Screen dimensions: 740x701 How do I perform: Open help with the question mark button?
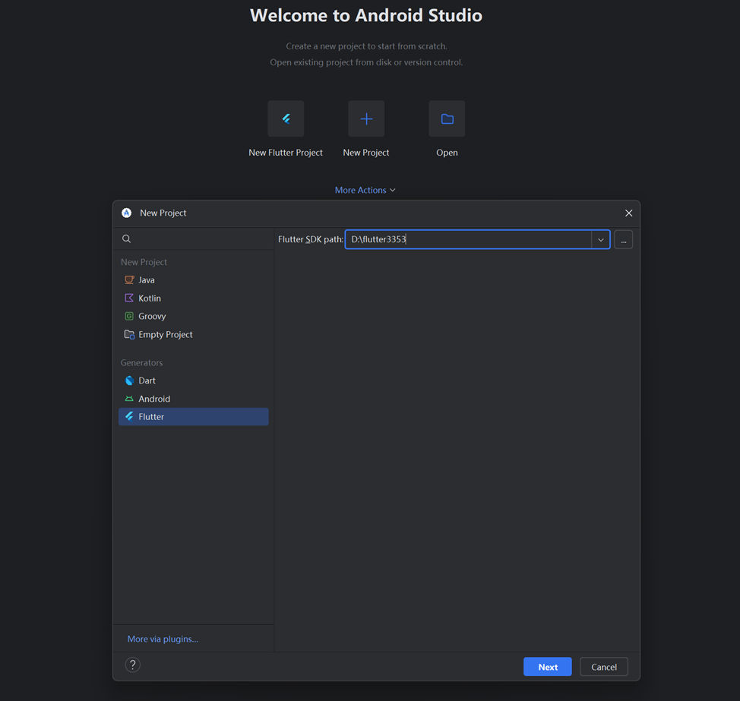point(133,665)
